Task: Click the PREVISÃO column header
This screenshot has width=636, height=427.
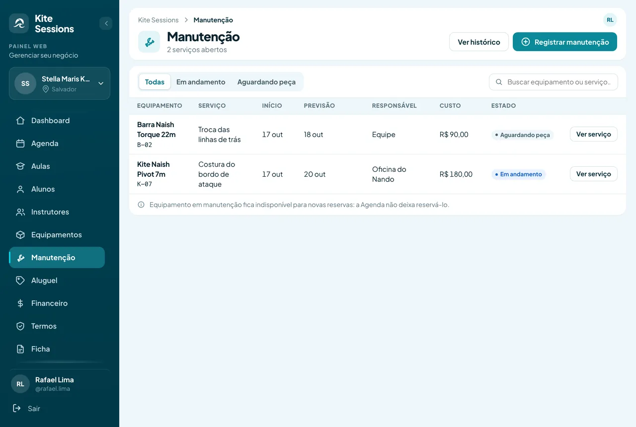Action: point(319,106)
